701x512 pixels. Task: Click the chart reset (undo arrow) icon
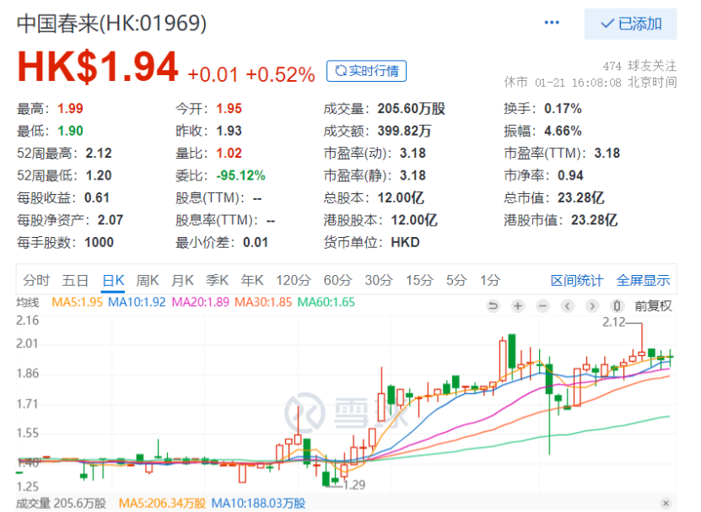click(493, 305)
